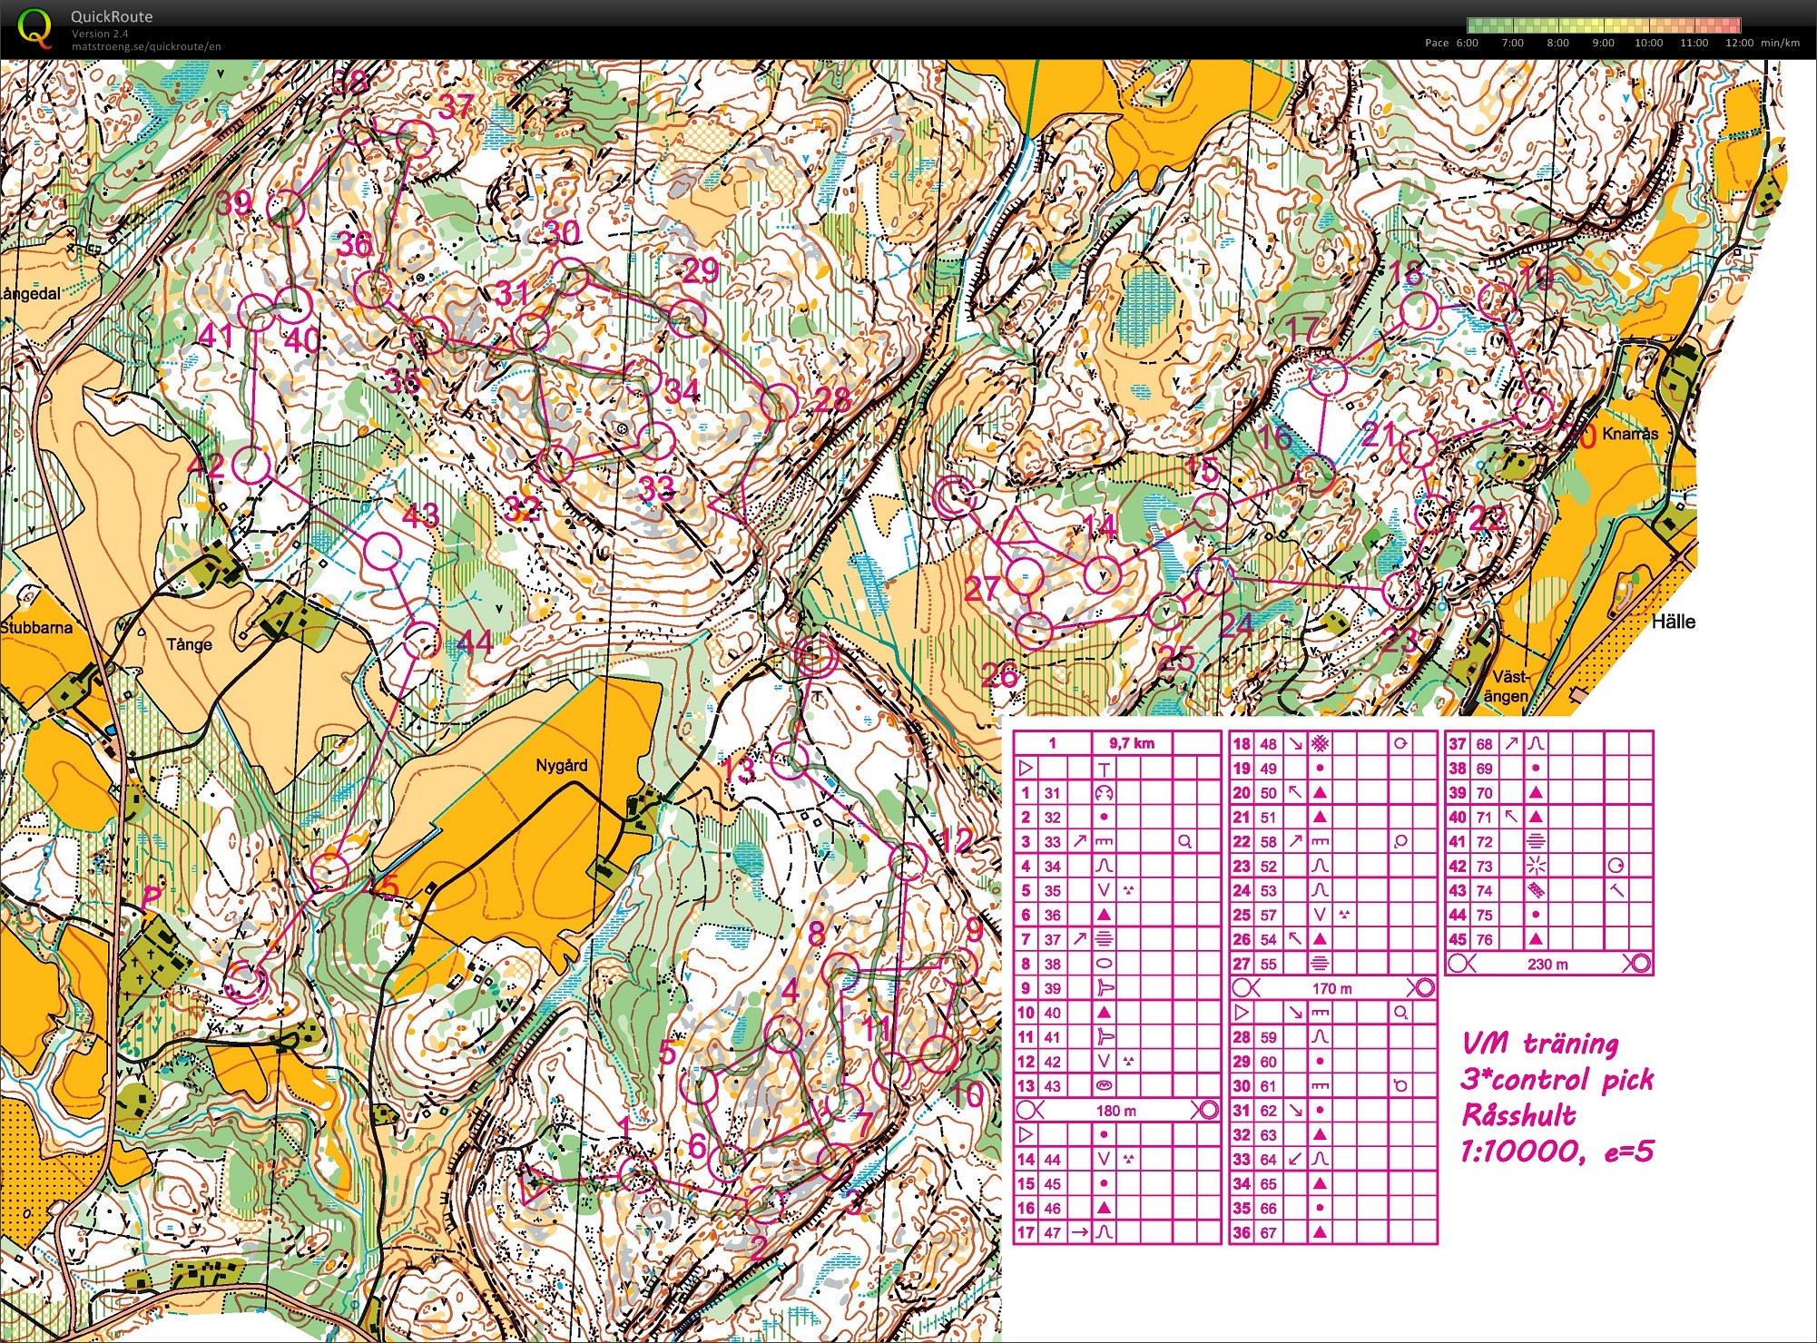Click the Stubbarna place name

36,627
